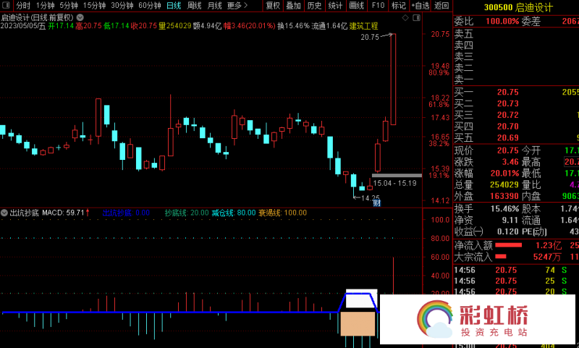579x348 pixels.
Task: Click the 收益(一) 0.120 value
Action: pos(508,232)
